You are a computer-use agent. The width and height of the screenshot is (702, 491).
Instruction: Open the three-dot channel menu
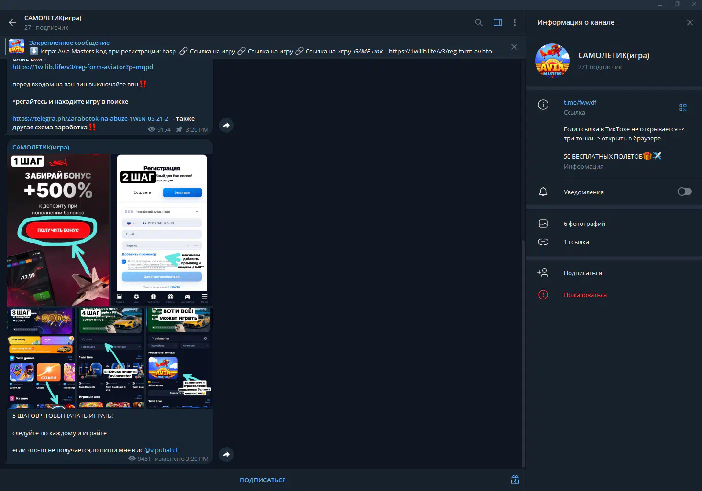(515, 22)
